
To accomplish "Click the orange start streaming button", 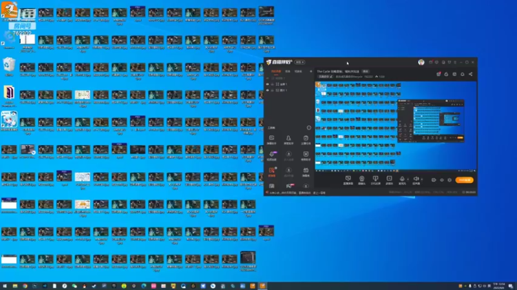I will pyautogui.click(x=464, y=180).
